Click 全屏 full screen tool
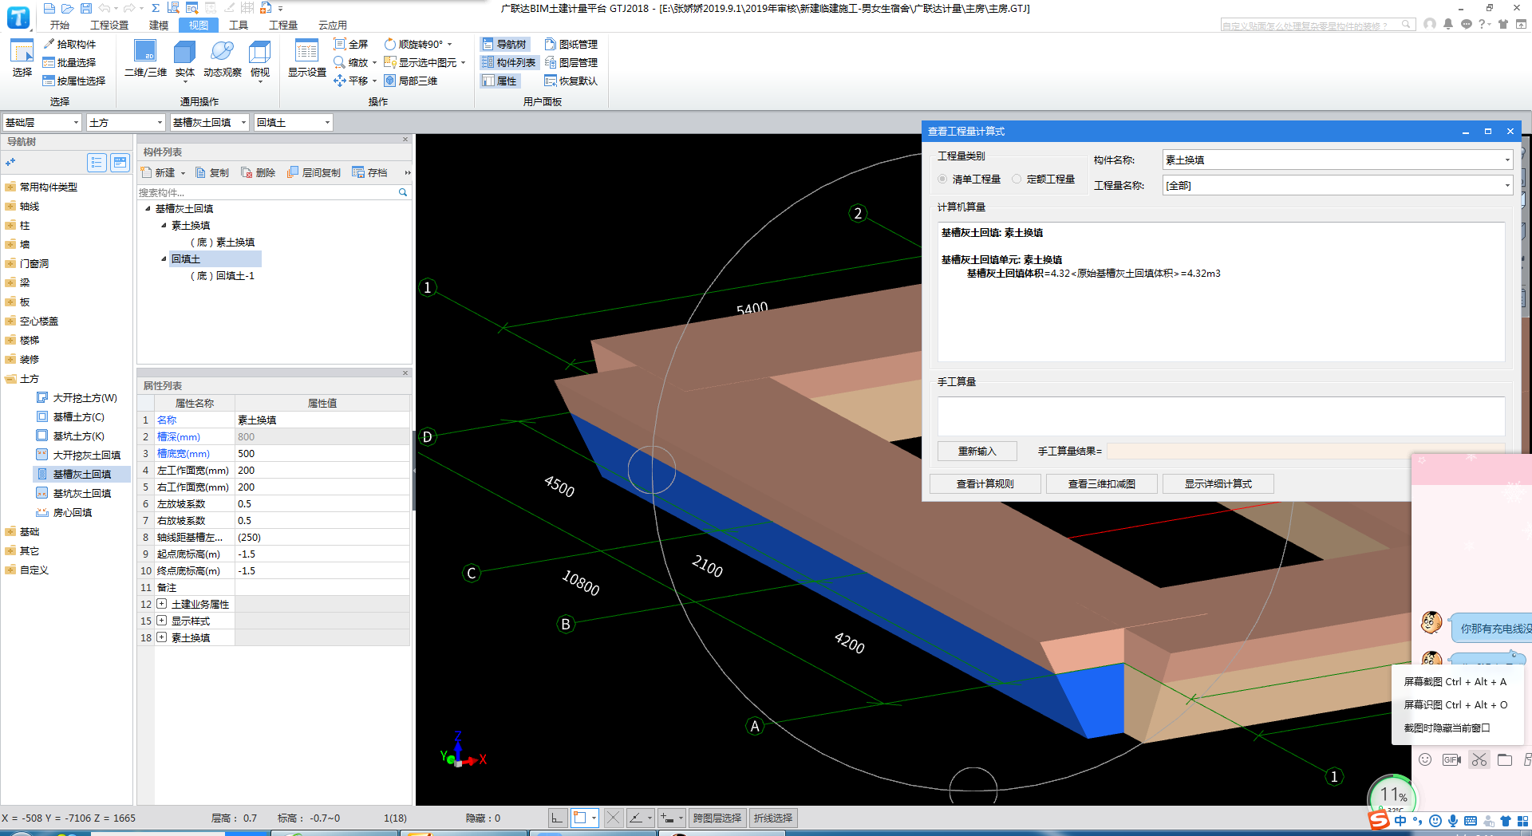1532x836 pixels. (351, 44)
